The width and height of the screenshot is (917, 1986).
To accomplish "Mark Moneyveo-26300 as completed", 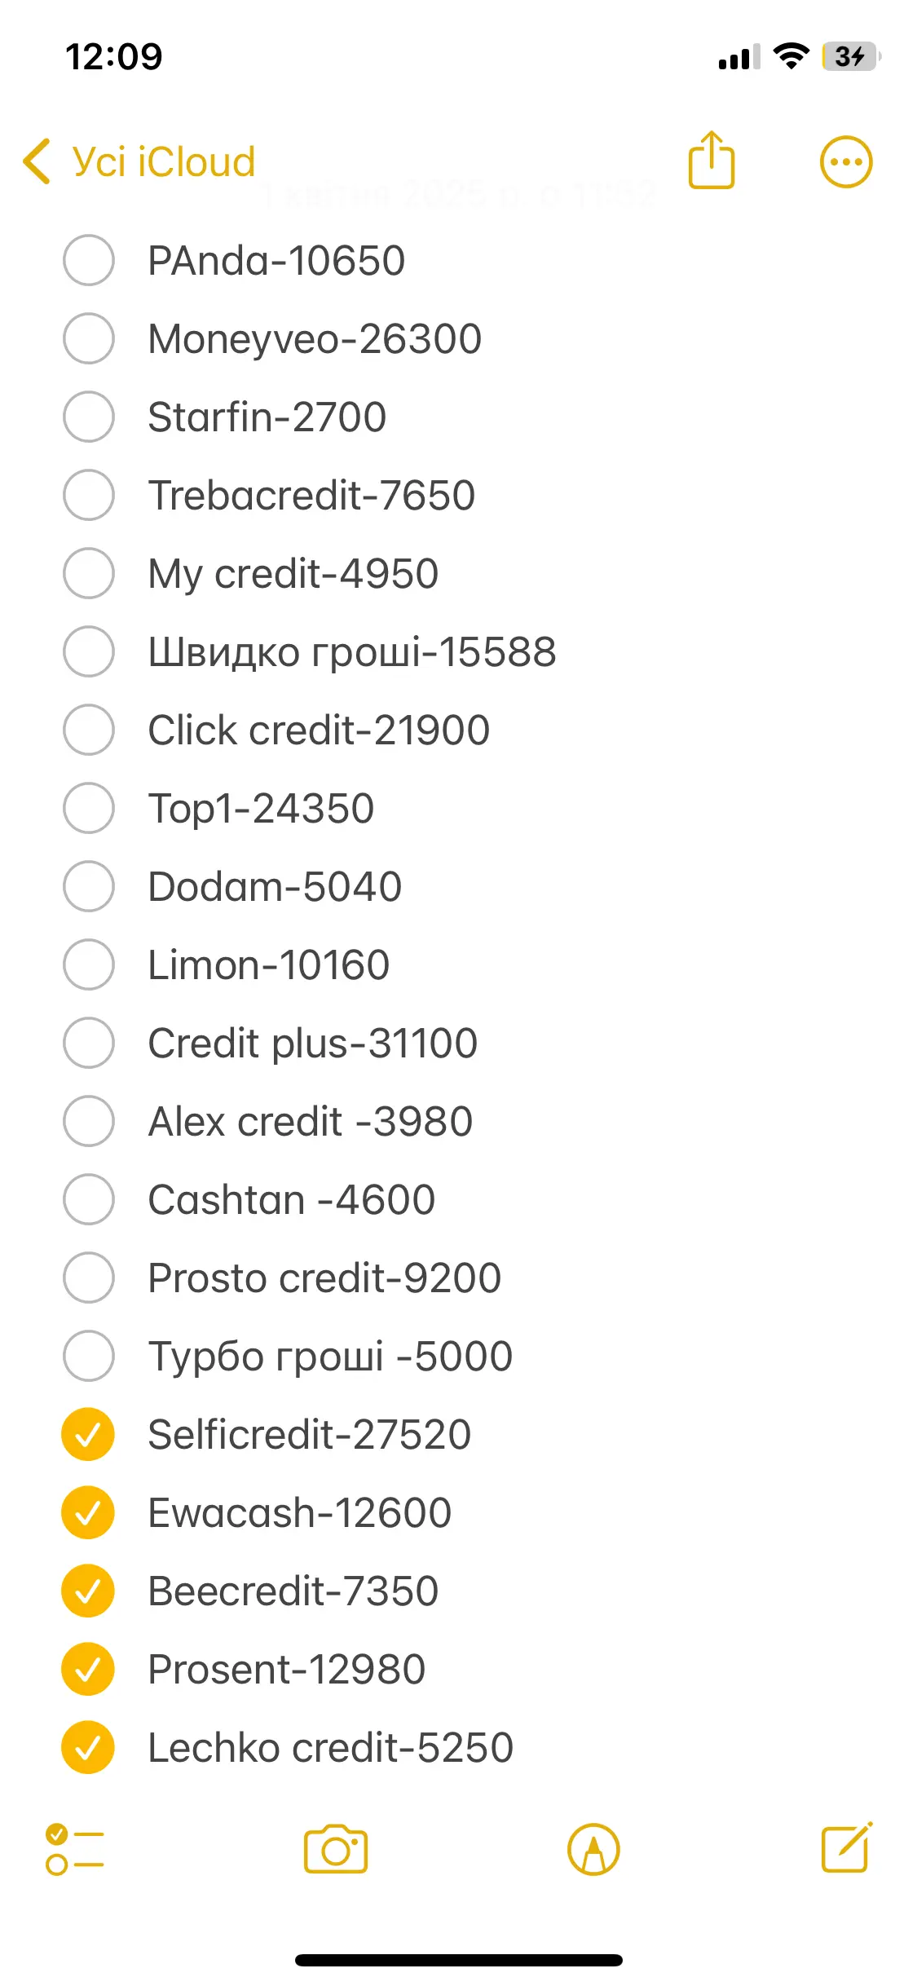I will coord(88,338).
